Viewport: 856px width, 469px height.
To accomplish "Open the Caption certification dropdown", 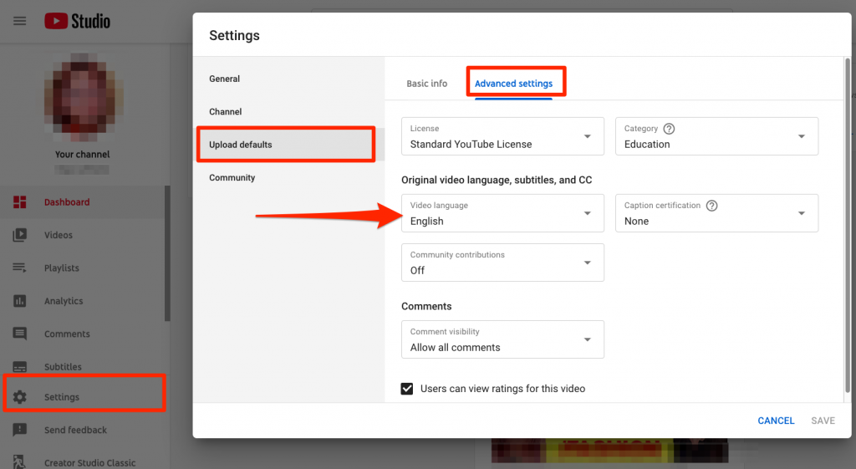I will point(716,213).
